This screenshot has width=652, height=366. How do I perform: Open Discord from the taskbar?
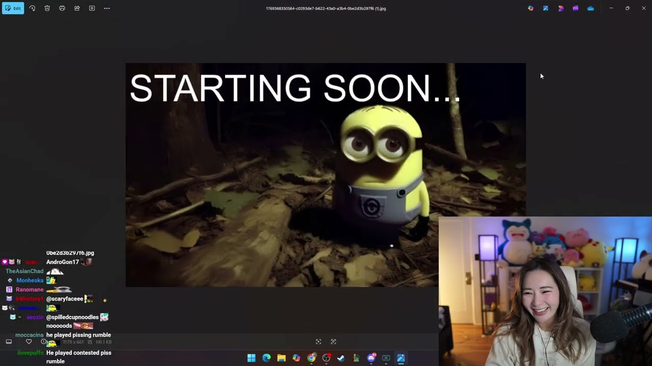[371, 358]
